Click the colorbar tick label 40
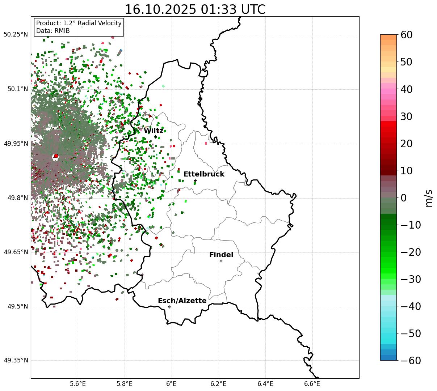 406,89
